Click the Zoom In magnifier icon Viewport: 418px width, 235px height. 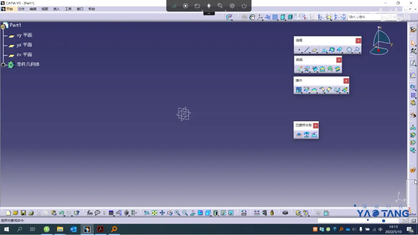point(177,213)
